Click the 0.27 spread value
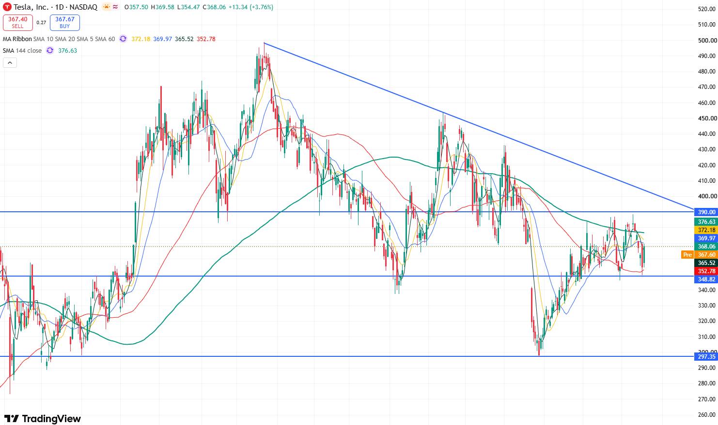Screen dimensions: 718x425 click(x=41, y=23)
